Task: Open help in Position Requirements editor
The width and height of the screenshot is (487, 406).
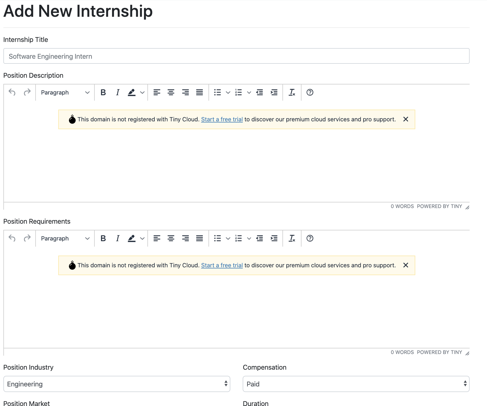Action: (x=310, y=239)
